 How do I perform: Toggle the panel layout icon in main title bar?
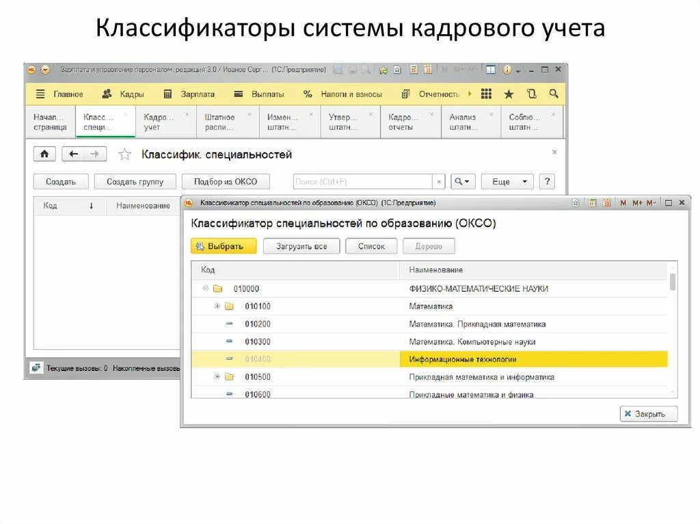491,70
